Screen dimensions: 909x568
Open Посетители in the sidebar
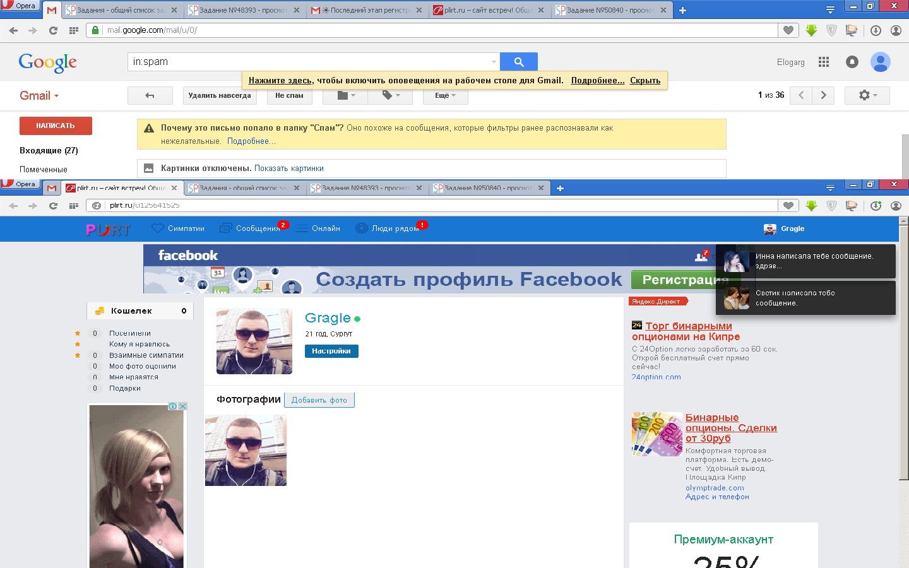tap(130, 333)
